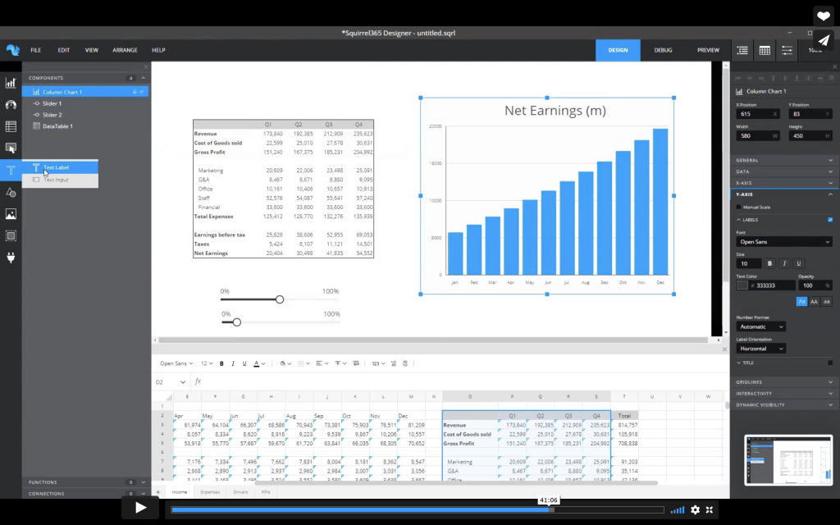840x525 pixels.
Task: Change the Number Format from Automatic
Action: (760, 326)
